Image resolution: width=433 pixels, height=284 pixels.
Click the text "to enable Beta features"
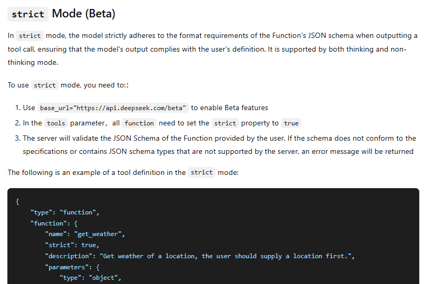(x=230, y=107)
